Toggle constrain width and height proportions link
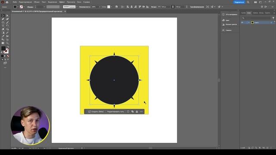276x155 pixels. 172,7
